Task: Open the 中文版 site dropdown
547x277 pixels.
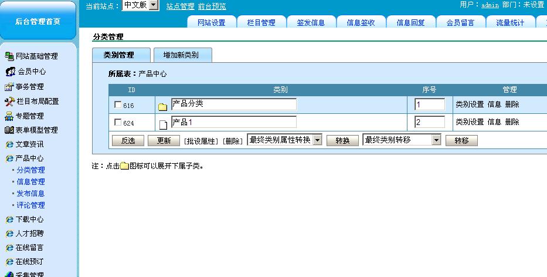Action: (153, 5)
